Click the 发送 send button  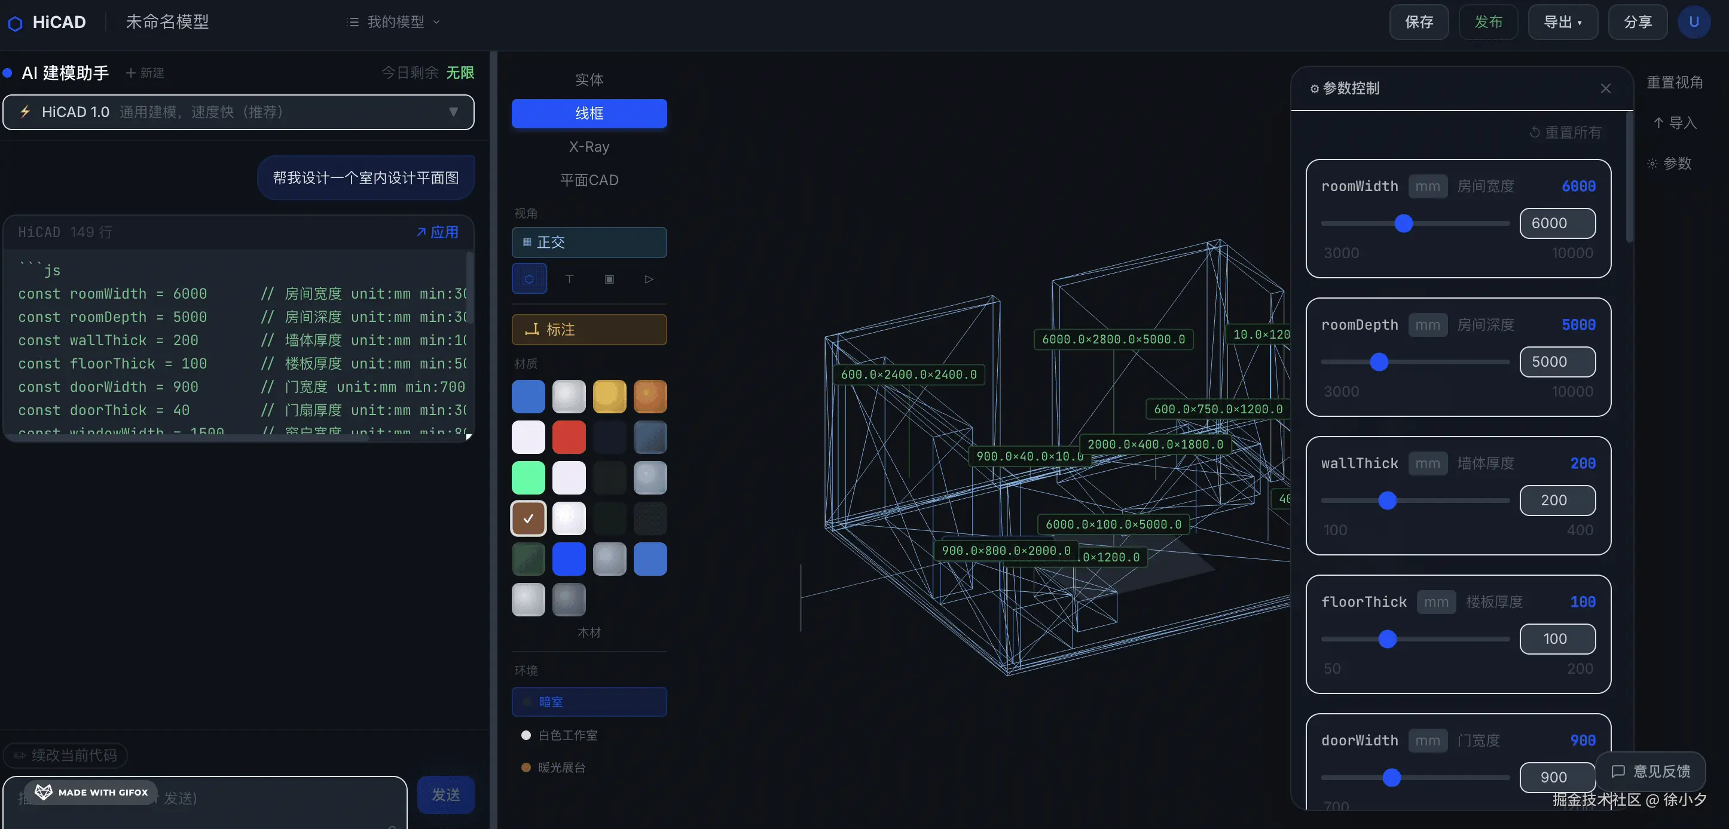[445, 795]
